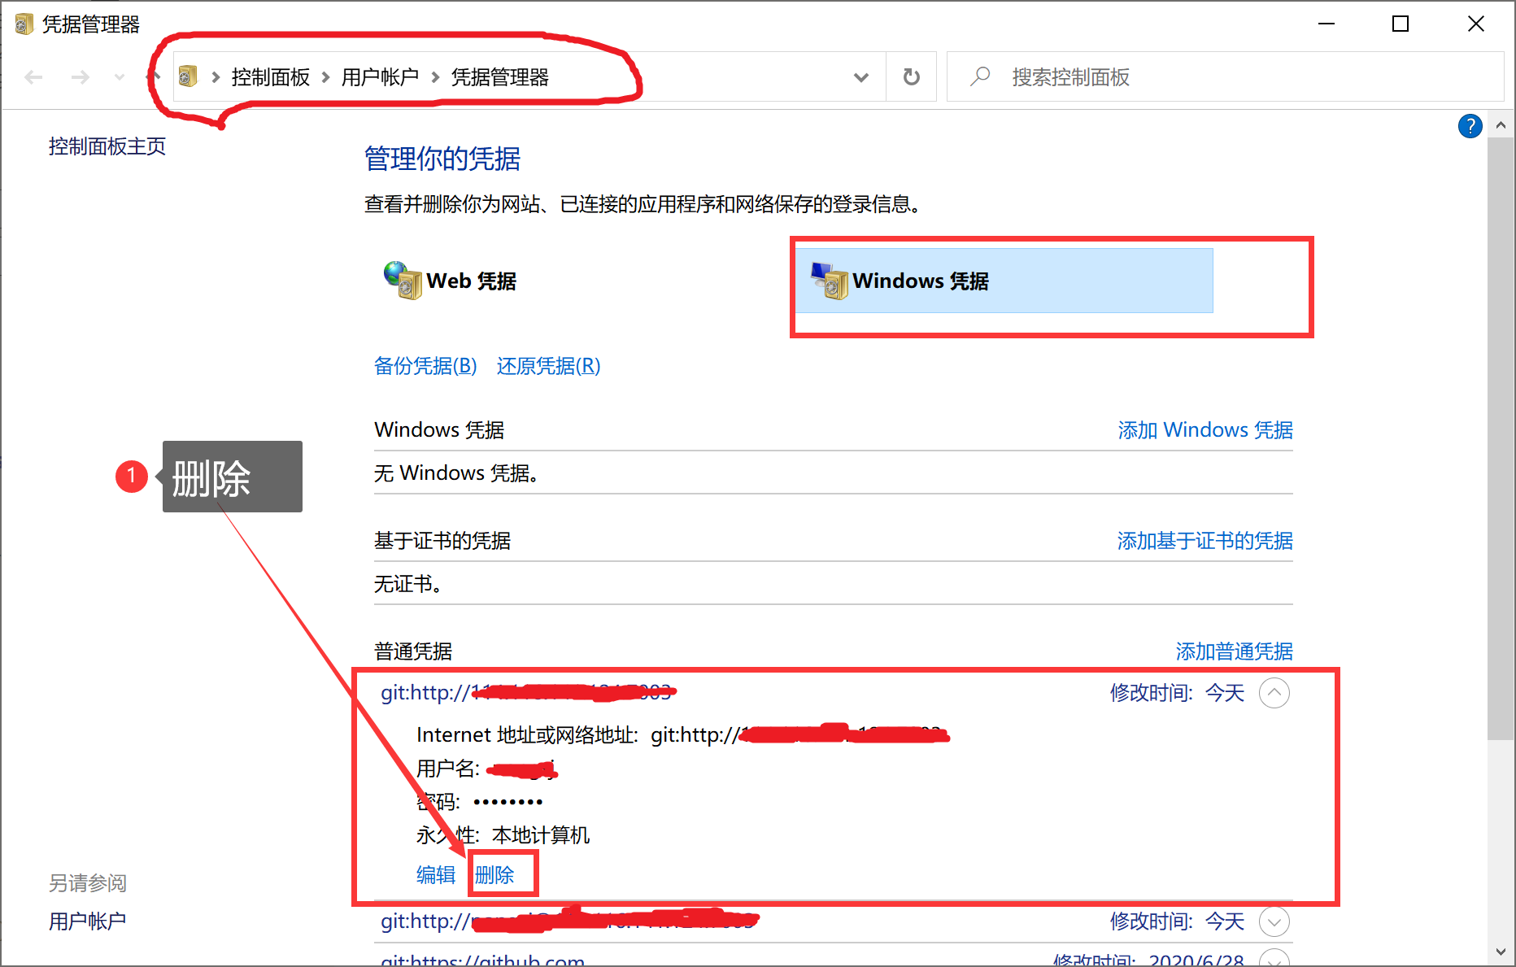
Task: Expand the chevron before 控制面板 in the breadcrumb
Action: pyautogui.click(x=216, y=77)
